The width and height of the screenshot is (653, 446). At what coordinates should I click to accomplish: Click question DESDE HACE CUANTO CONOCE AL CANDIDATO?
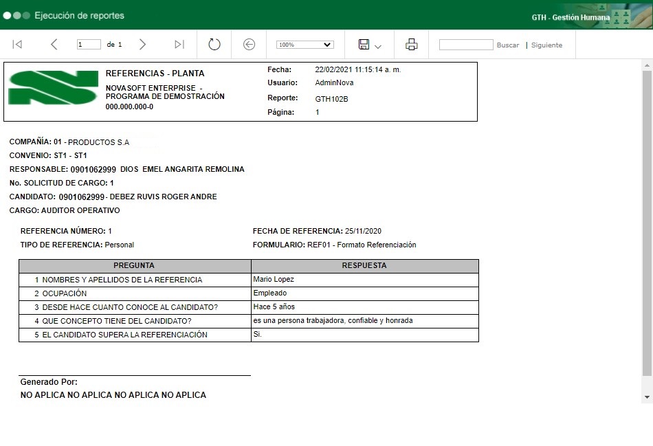130,307
